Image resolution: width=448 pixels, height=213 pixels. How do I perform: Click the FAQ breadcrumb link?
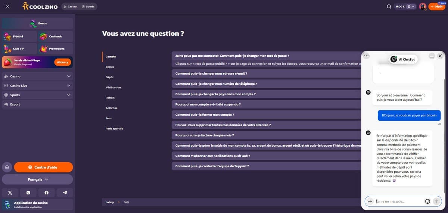[126, 202]
